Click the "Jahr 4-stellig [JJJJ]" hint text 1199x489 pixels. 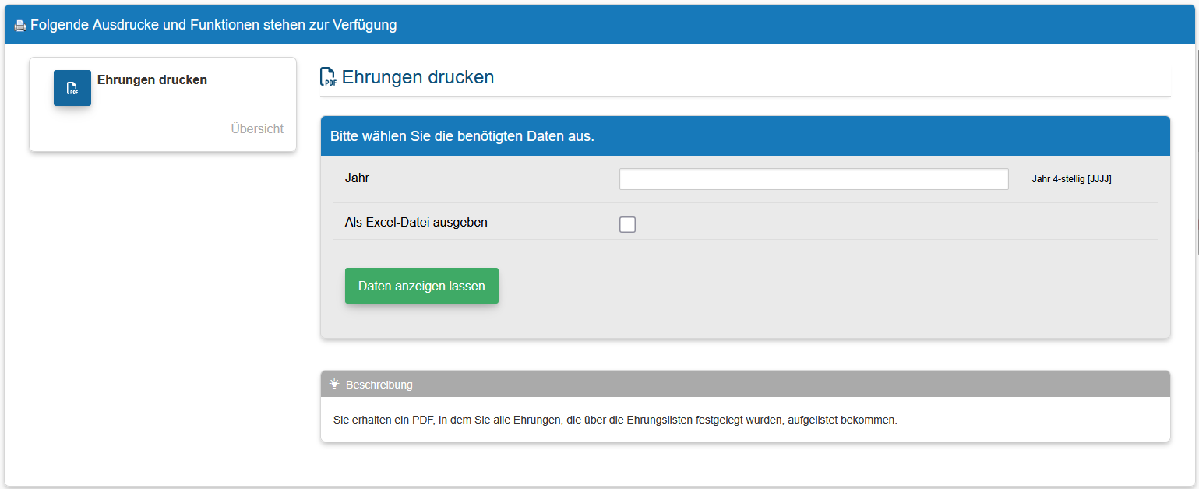pyautogui.click(x=1071, y=179)
